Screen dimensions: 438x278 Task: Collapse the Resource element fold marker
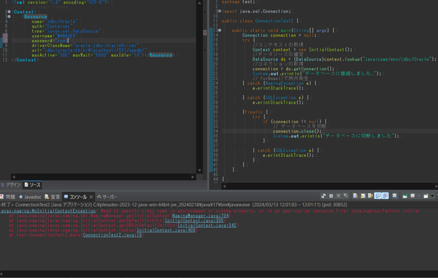coord(9,17)
